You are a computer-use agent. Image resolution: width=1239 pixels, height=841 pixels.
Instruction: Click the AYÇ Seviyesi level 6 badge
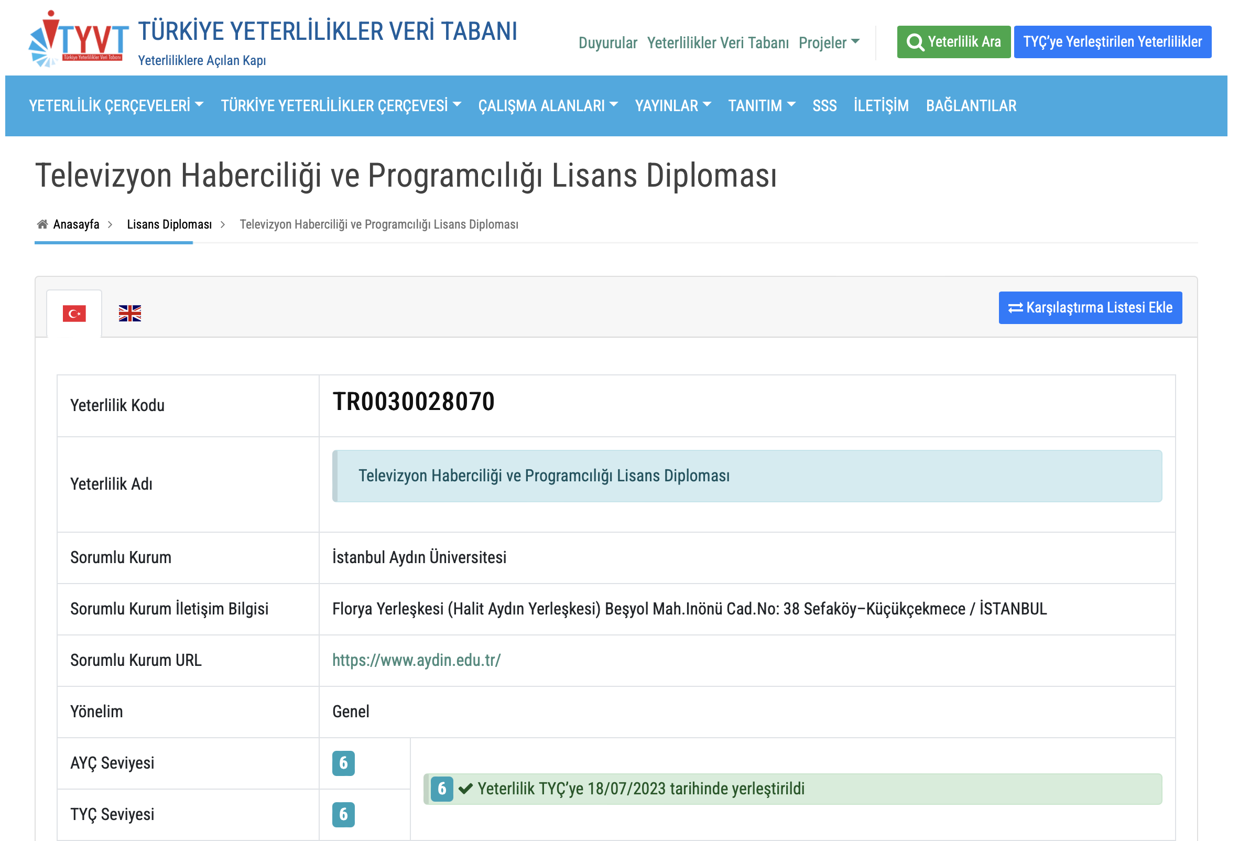[x=344, y=764]
